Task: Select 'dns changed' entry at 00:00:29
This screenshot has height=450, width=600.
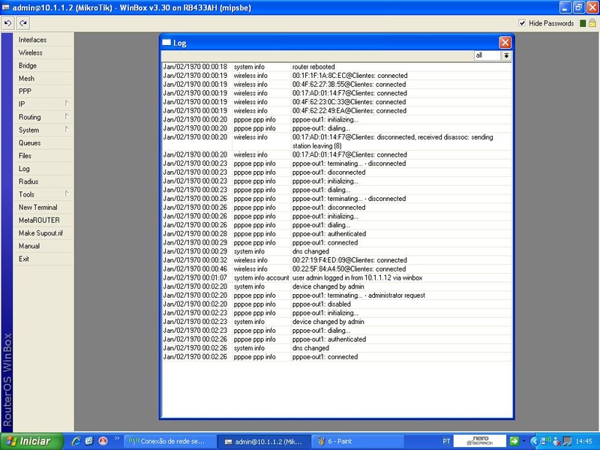Action: [337, 251]
